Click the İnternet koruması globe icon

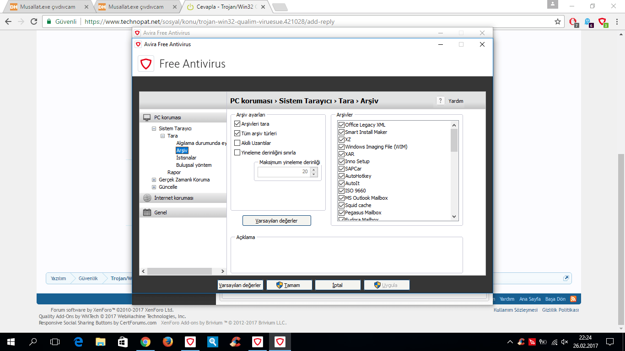coord(147,198)
